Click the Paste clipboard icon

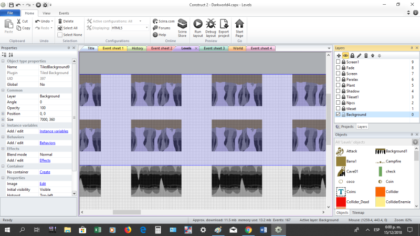tap(8, 24)
